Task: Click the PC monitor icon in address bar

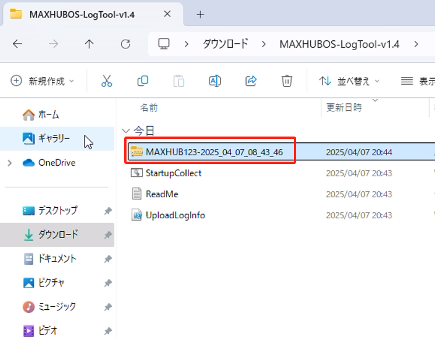Action: pos(164,44)
